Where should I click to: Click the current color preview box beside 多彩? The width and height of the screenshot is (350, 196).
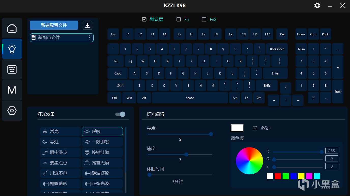point(237,128)
